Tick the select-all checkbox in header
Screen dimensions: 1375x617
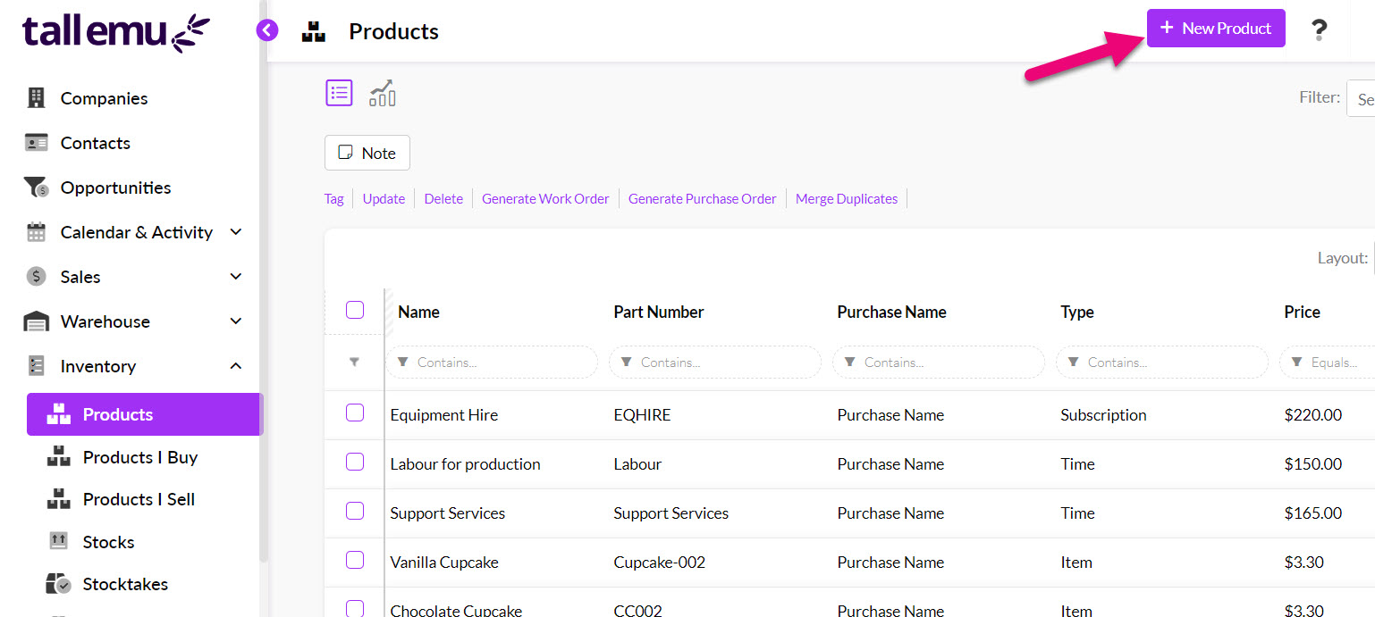pyautogui.click(x=355, y=310)
